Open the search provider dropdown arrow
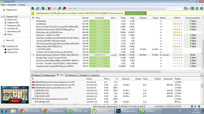204x114 pixels. pyautogui.click(x=189, y=9)
